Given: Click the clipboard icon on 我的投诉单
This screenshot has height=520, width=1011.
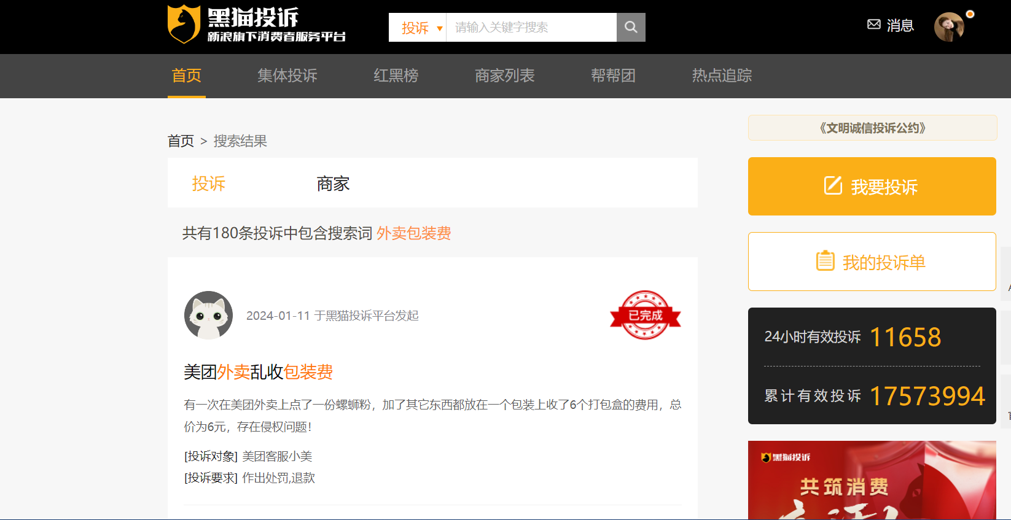Looking at the screenshot, I should click(x=825, y=261).
